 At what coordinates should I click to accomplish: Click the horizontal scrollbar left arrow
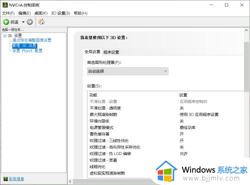coord(70,182)
